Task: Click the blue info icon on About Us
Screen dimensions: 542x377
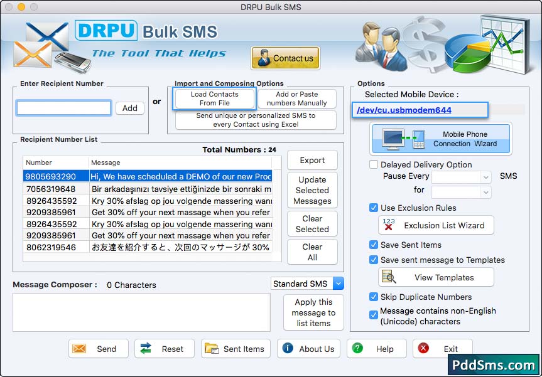Action: click(288, 348)
